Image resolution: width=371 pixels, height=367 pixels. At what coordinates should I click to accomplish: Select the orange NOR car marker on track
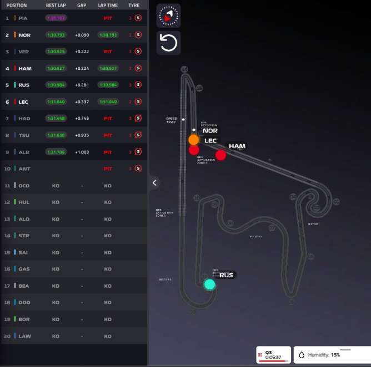[194, 140]
